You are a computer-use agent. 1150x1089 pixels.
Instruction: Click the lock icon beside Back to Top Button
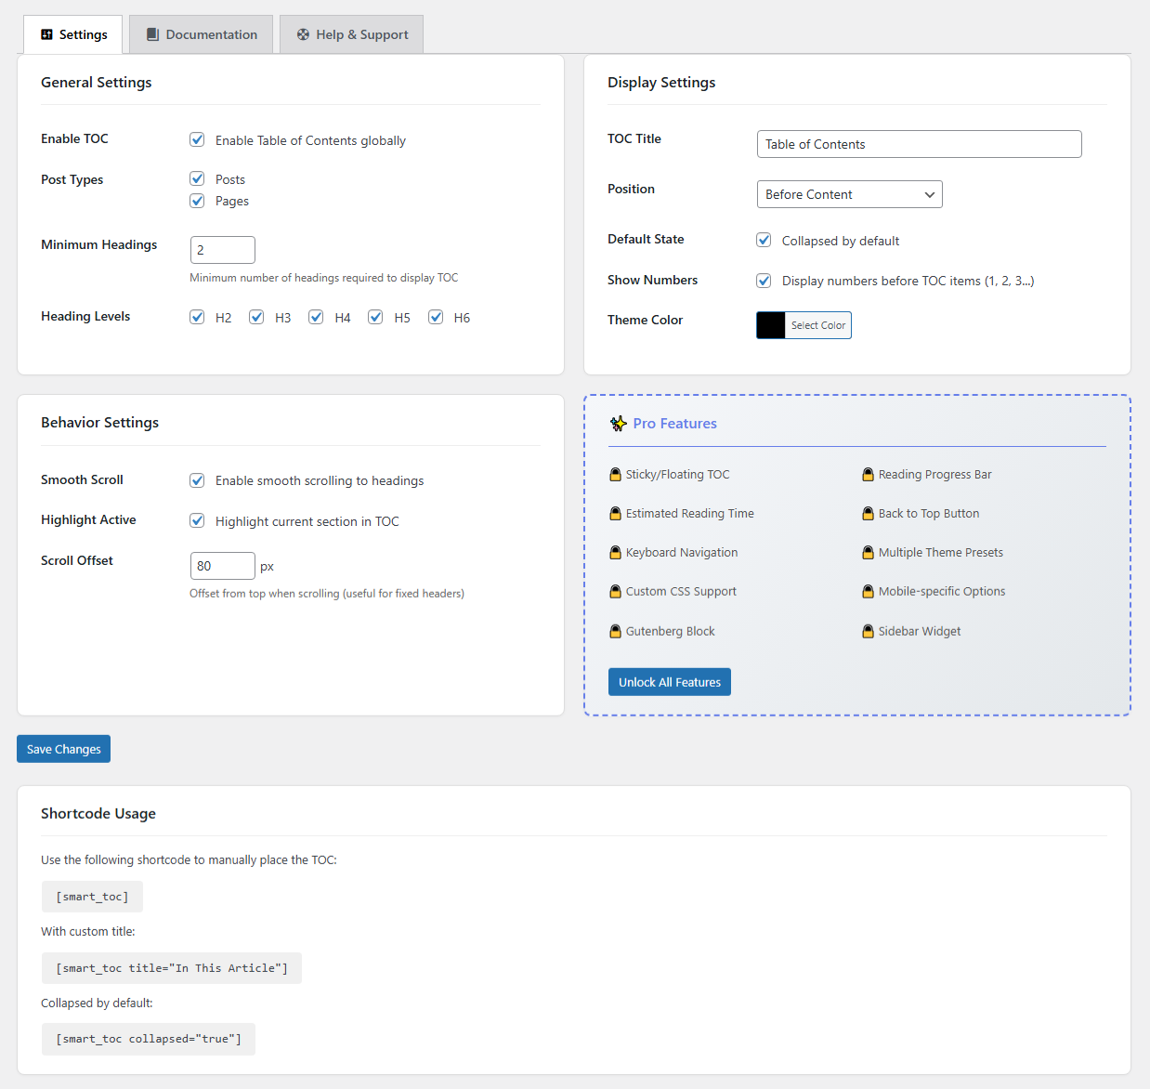click(868, 514)
